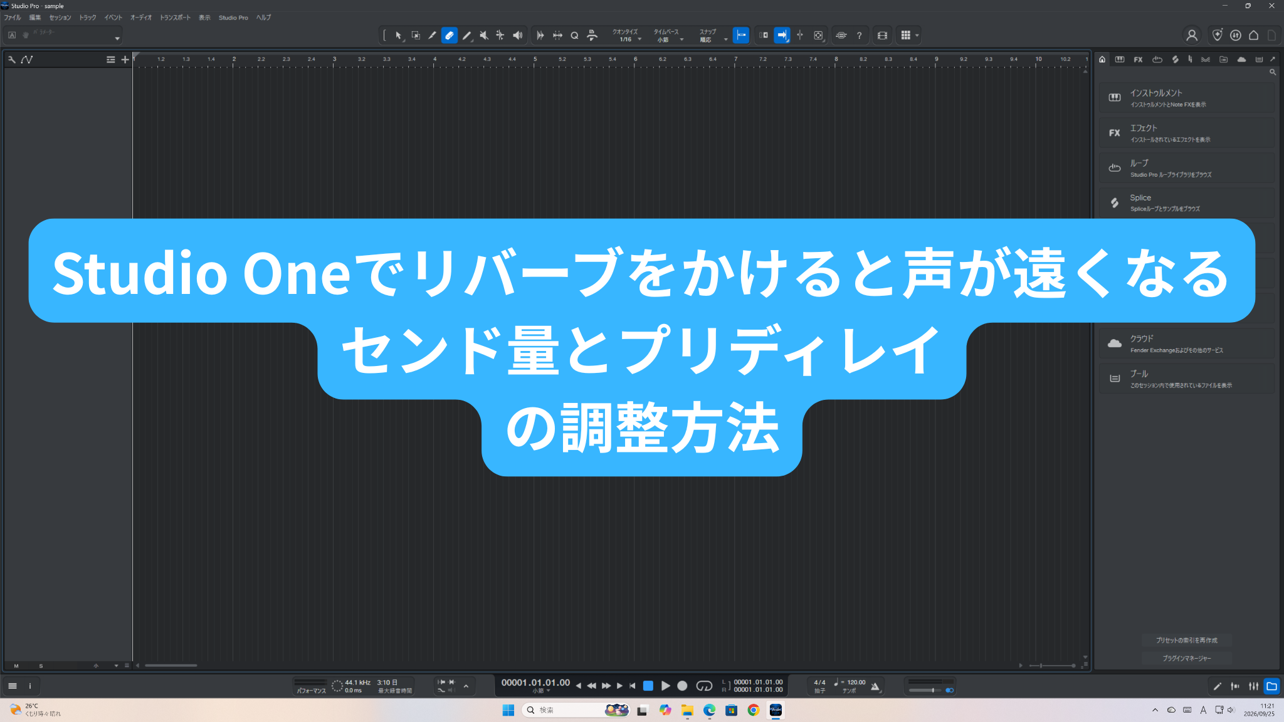
Task: Toggle global Mute M at track list bottom
Action: [16, 666]
